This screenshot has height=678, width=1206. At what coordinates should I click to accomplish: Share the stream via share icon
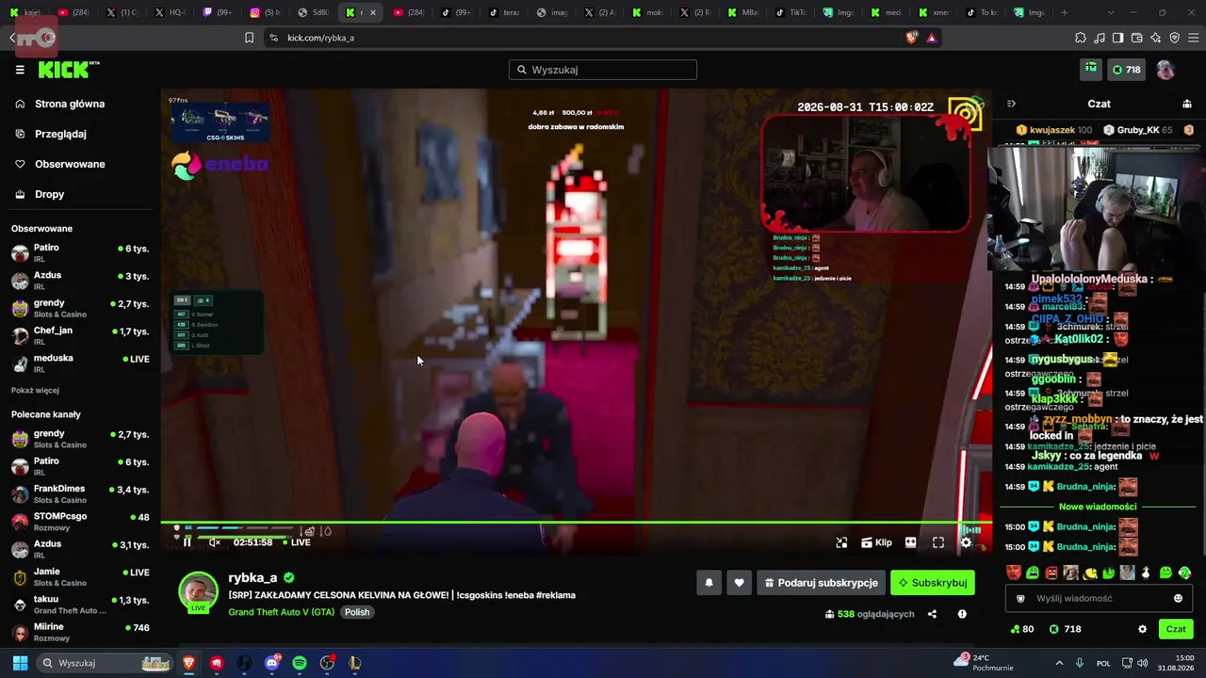pyautogui.click(x=932, y=614)
